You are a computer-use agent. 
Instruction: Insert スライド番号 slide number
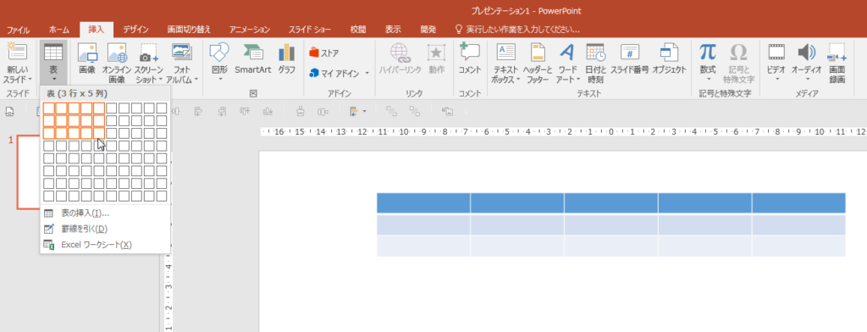(630, 58)
